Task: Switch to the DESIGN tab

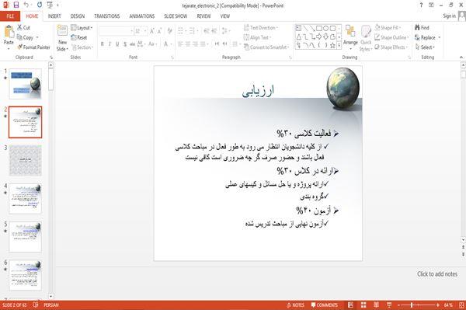Action: (78, 16)
